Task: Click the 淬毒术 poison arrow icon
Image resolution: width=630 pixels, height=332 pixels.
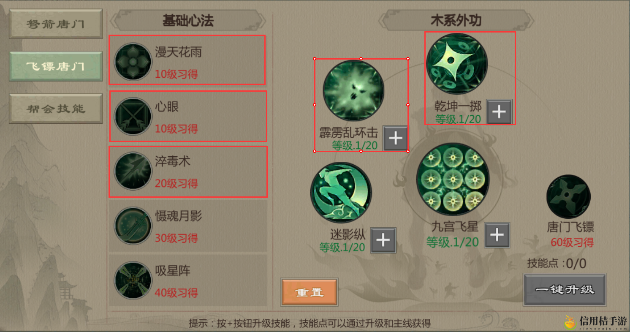Action: tap(133, 171)
